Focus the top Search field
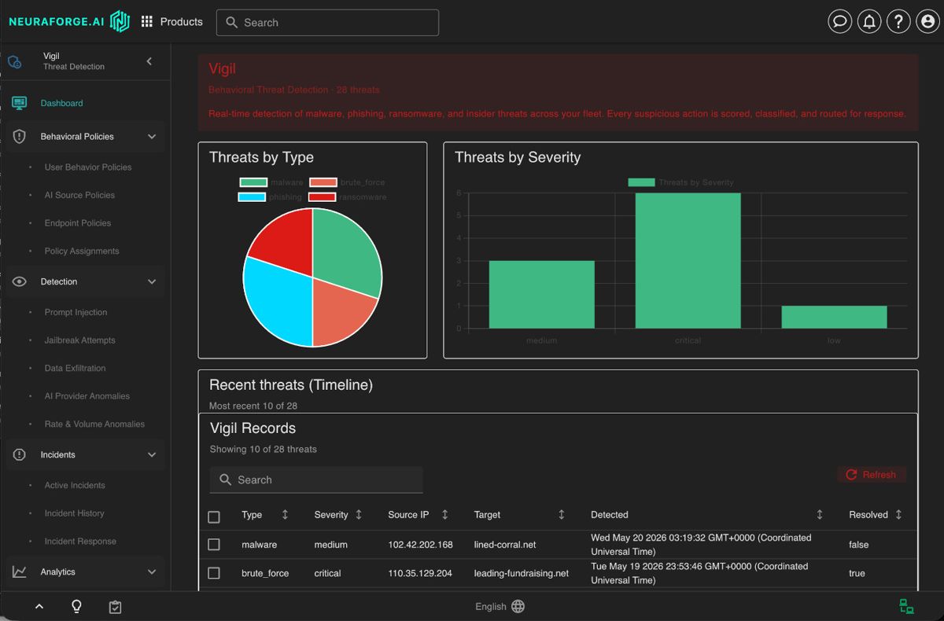 [x=327, y=23]
